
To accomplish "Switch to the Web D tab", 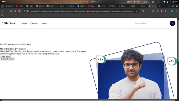I will [40, 6].
